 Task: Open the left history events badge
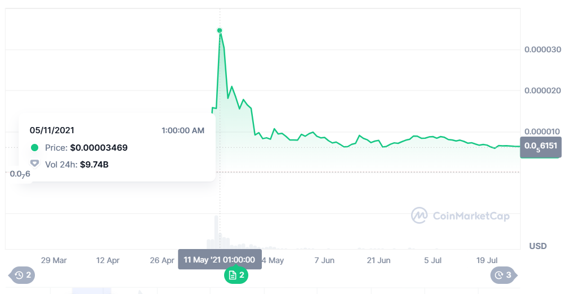(x=23, y=275)
